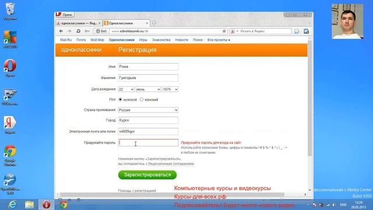Click the volume icon in system tray
The height and width of the screenshot is (210, 373).
334,205
